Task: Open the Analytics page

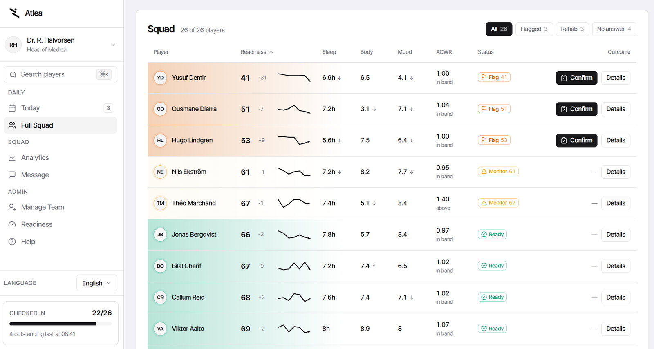Action: click(x=60, y=157)
